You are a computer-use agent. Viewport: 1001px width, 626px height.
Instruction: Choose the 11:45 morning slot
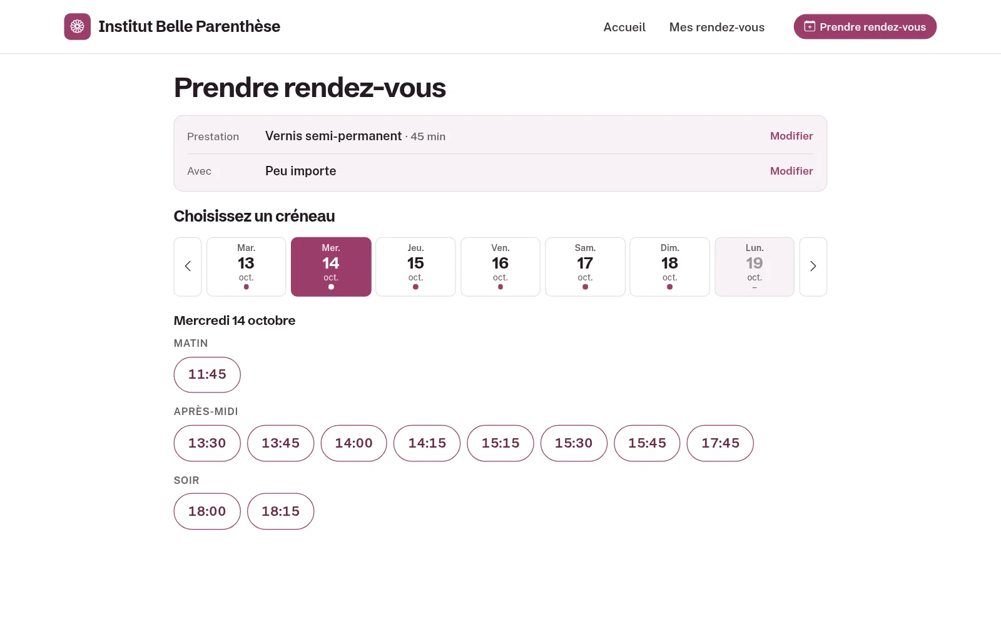click(x=207, y=375)
